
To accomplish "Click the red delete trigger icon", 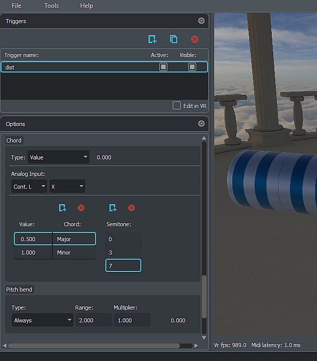I will [x=195, y=39].
